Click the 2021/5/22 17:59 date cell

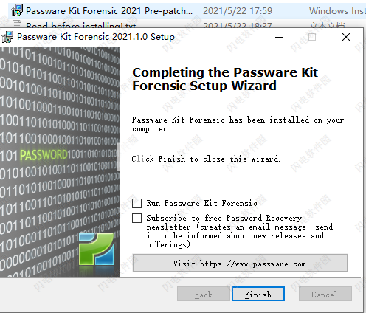[238, 11]
